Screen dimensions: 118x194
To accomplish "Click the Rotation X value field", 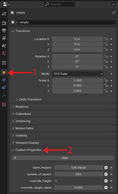I will [x=77, y=56].
